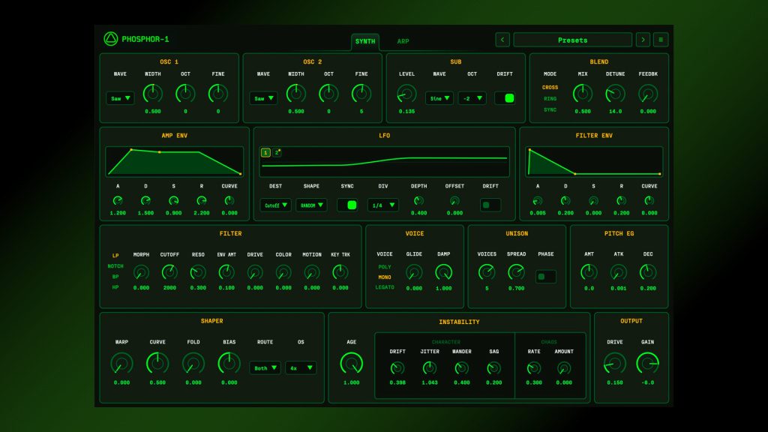Select MONO voice mode
The height and width of the screenshot is (432, 768).
pos(385,277)
